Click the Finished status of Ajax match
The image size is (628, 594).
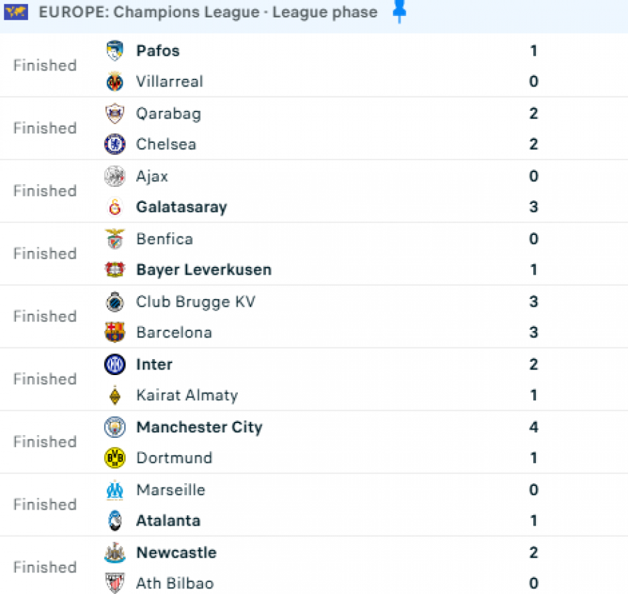(x=45, y=191)
